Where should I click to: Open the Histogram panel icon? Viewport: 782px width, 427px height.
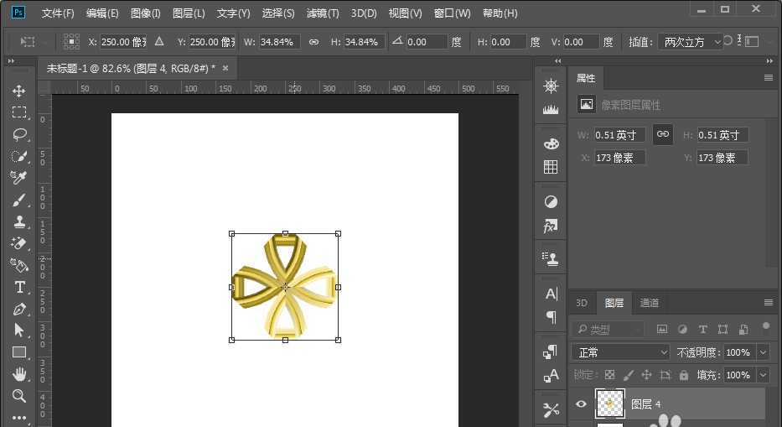tap(551, 109)
